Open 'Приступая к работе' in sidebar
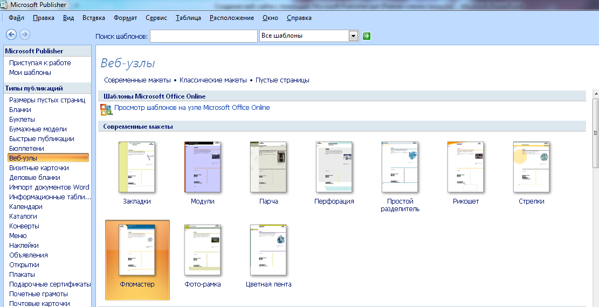This screenshot has height=307, width=599. click(x=40, y=63)
